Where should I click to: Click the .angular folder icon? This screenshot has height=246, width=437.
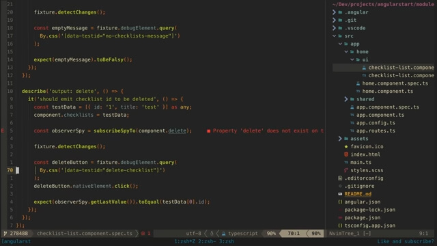(x=340, y=12)
